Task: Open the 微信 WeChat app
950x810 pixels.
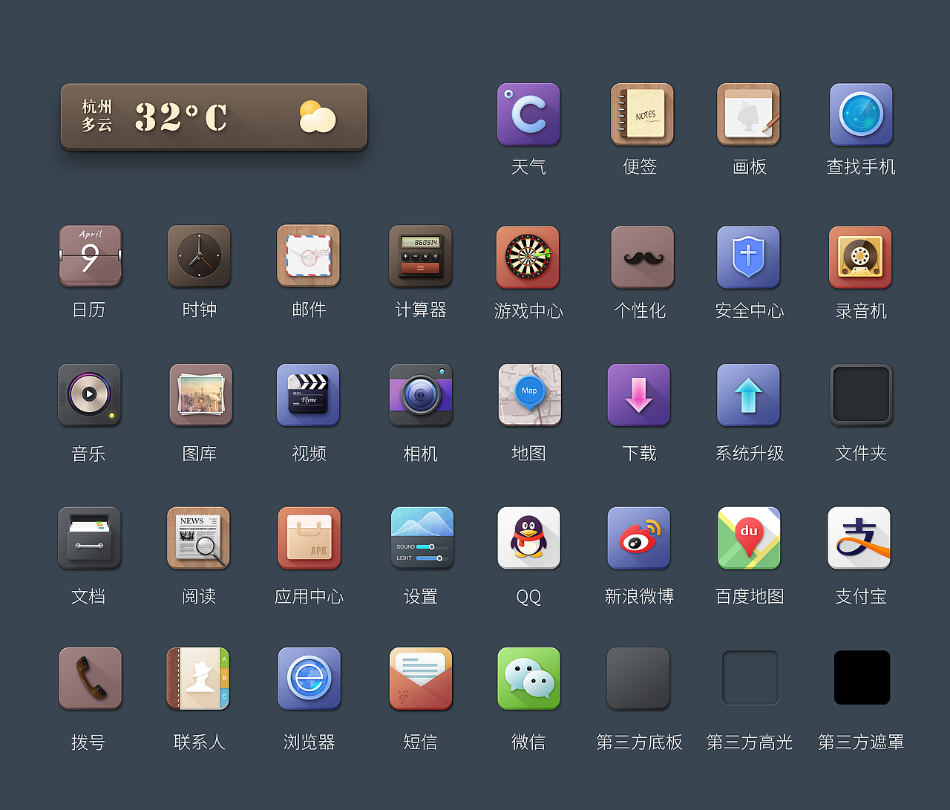Action: point(528,679)
